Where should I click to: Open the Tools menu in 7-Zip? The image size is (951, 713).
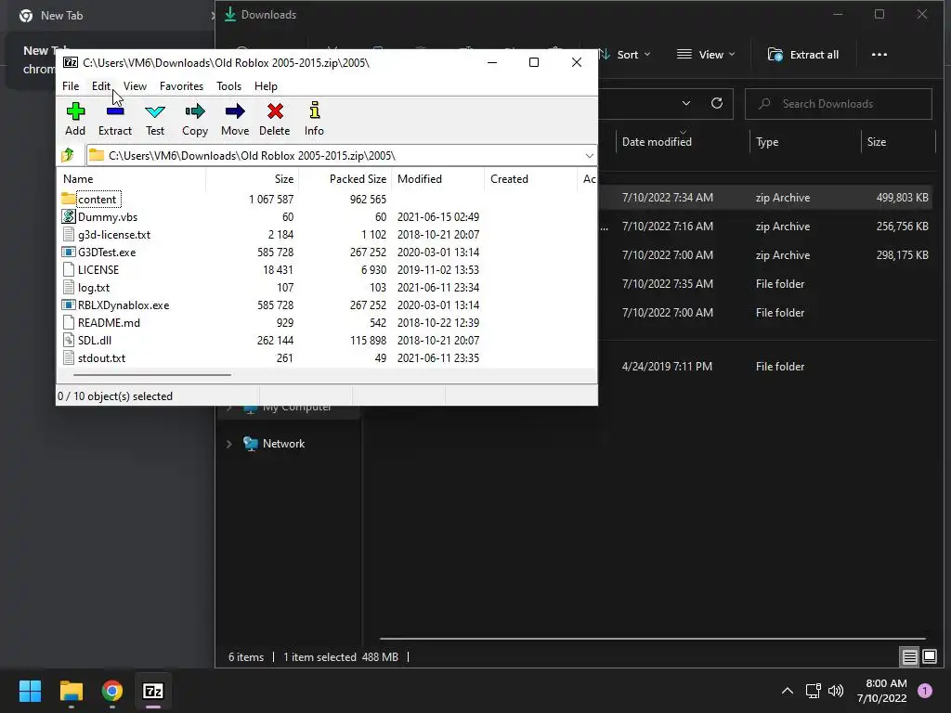pyautogui.click(x=228, y=86)
